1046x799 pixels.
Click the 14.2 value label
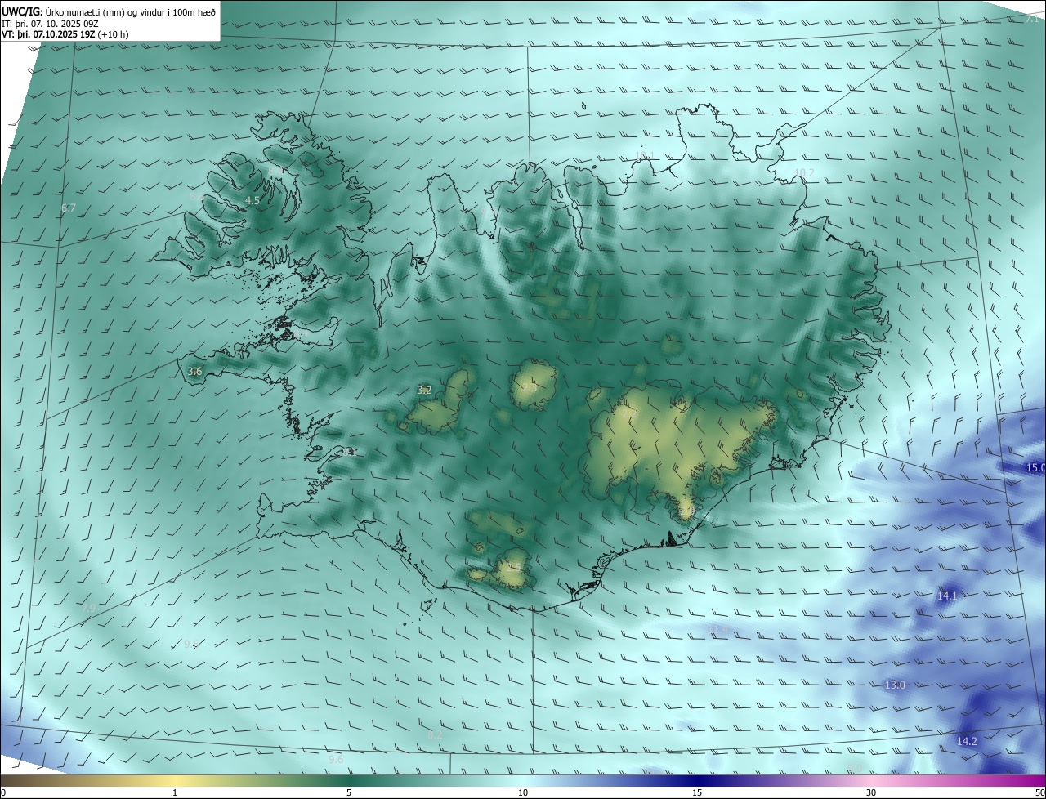coord(966,741)
